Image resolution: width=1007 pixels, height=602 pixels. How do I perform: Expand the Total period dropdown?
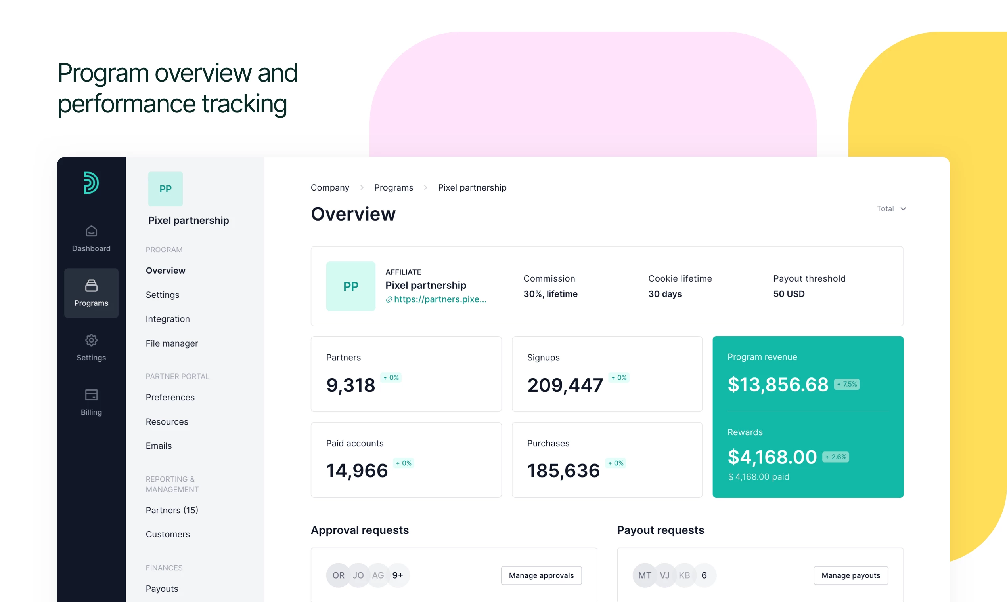(x=891, y=208)
